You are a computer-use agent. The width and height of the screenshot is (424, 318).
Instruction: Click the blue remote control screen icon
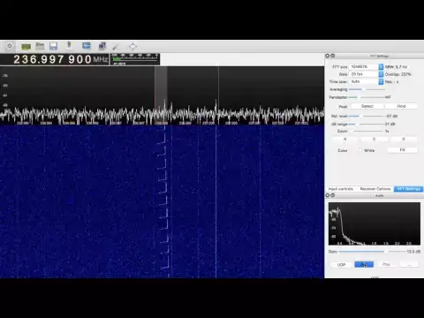[87, 46]
